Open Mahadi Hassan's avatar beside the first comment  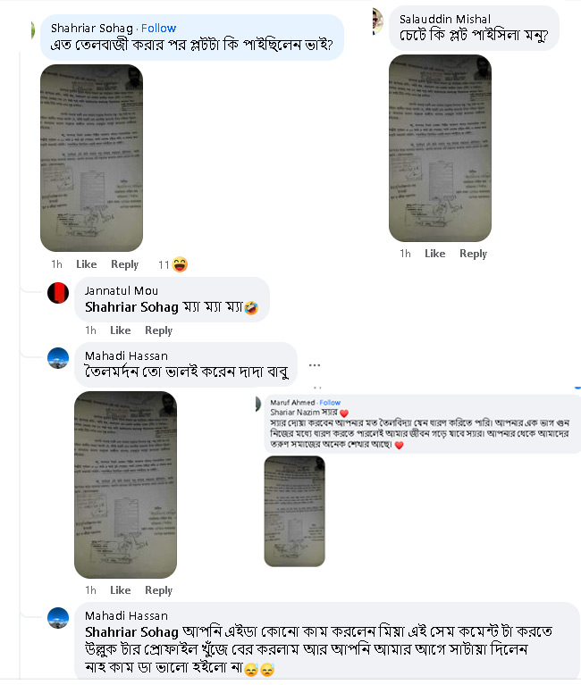pos(58,358)
